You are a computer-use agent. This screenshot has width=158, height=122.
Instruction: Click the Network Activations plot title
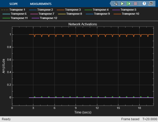82,24
